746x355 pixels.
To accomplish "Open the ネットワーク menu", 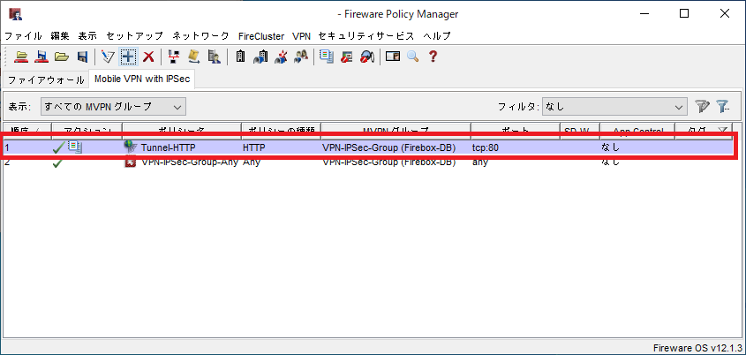I will 200,35.
